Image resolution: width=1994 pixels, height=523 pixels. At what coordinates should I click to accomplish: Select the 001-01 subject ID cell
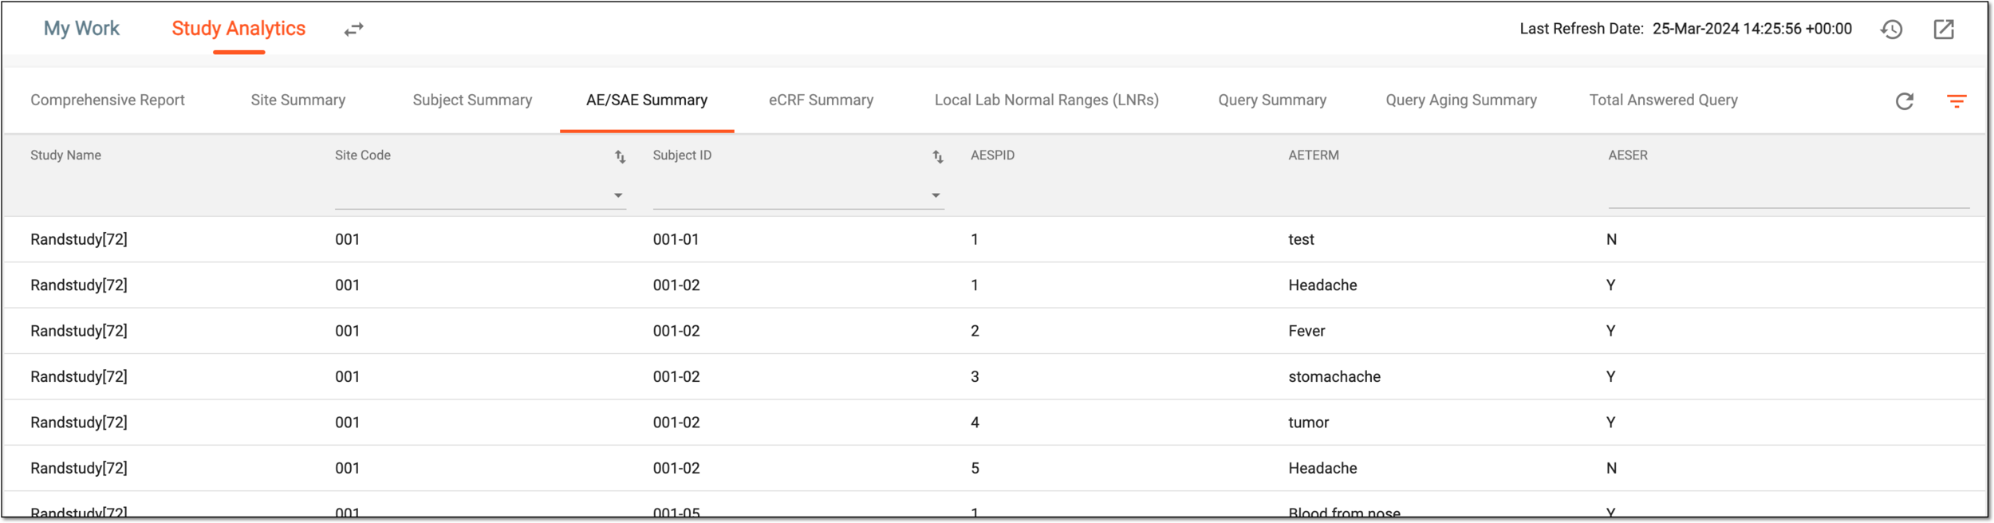tap(676, 240)
